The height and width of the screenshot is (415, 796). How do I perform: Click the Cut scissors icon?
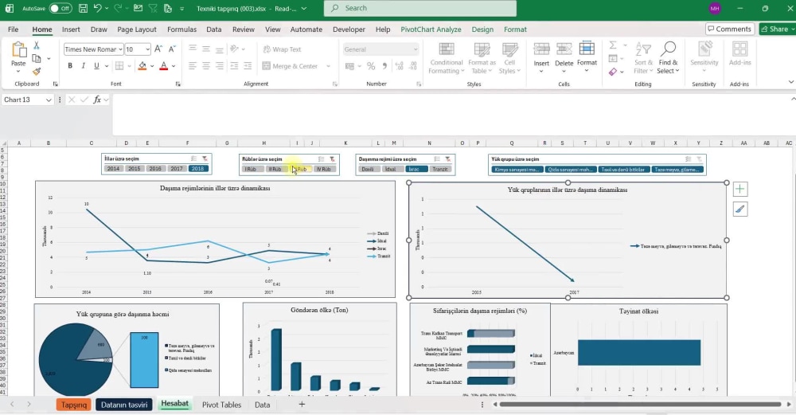[37, 45]
